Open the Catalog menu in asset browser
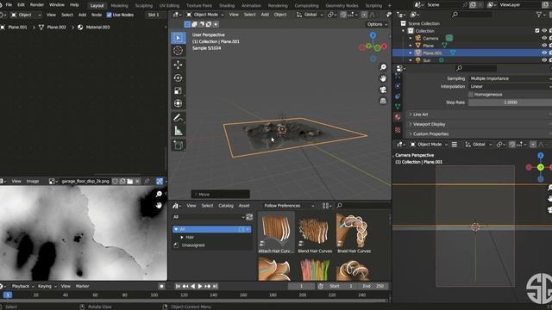 click(x=226, y=206)
